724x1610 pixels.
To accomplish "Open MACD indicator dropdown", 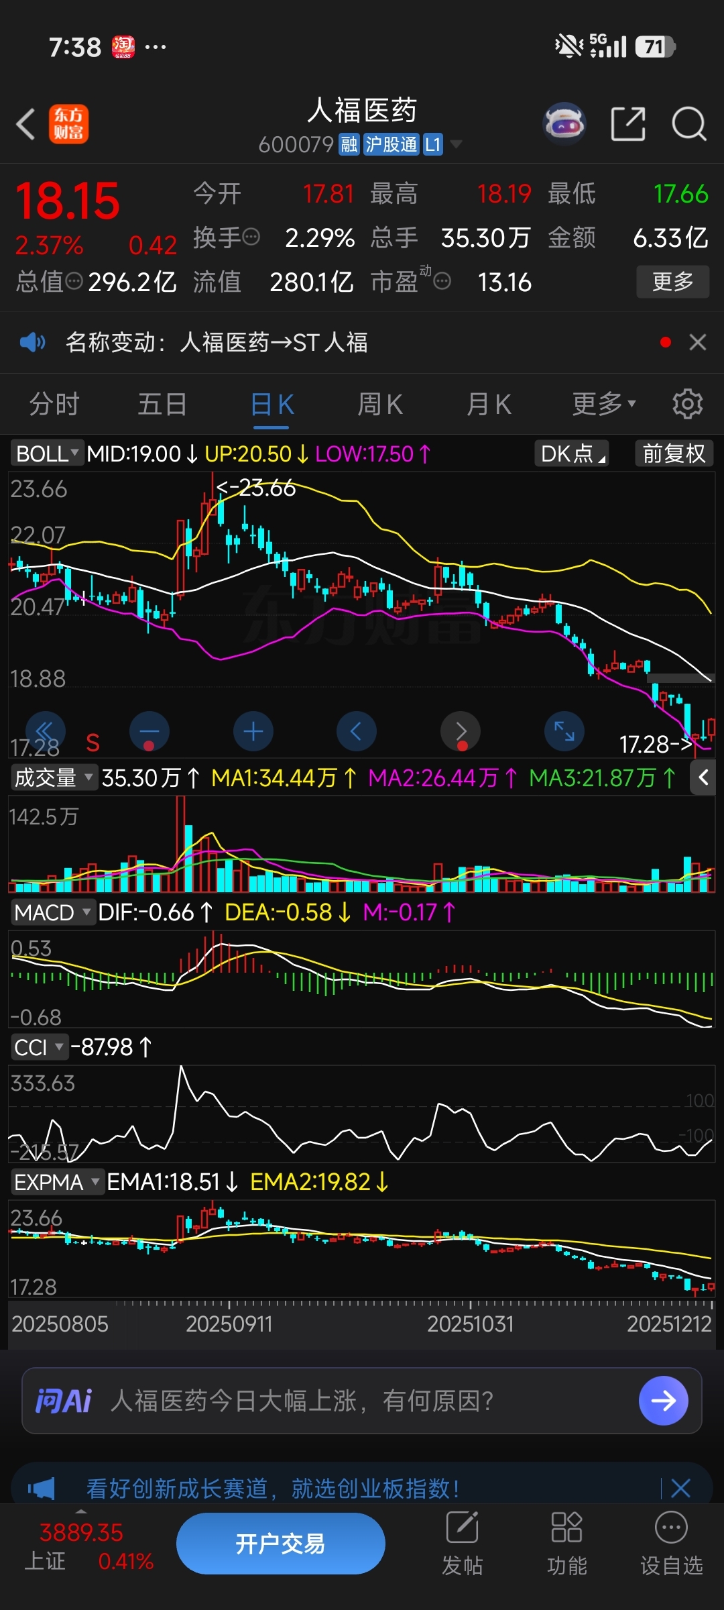I will tap(52, 912).
